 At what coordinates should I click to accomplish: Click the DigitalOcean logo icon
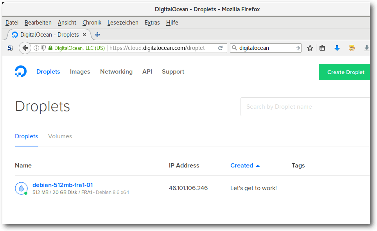[21, 71]
